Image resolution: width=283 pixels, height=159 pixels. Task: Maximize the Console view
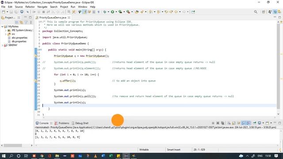coord(279,123)
